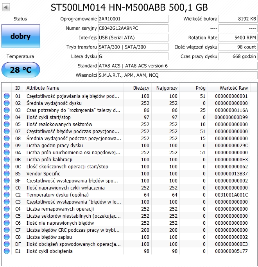Click the Litera dysku field G:

tap(133, 56)
